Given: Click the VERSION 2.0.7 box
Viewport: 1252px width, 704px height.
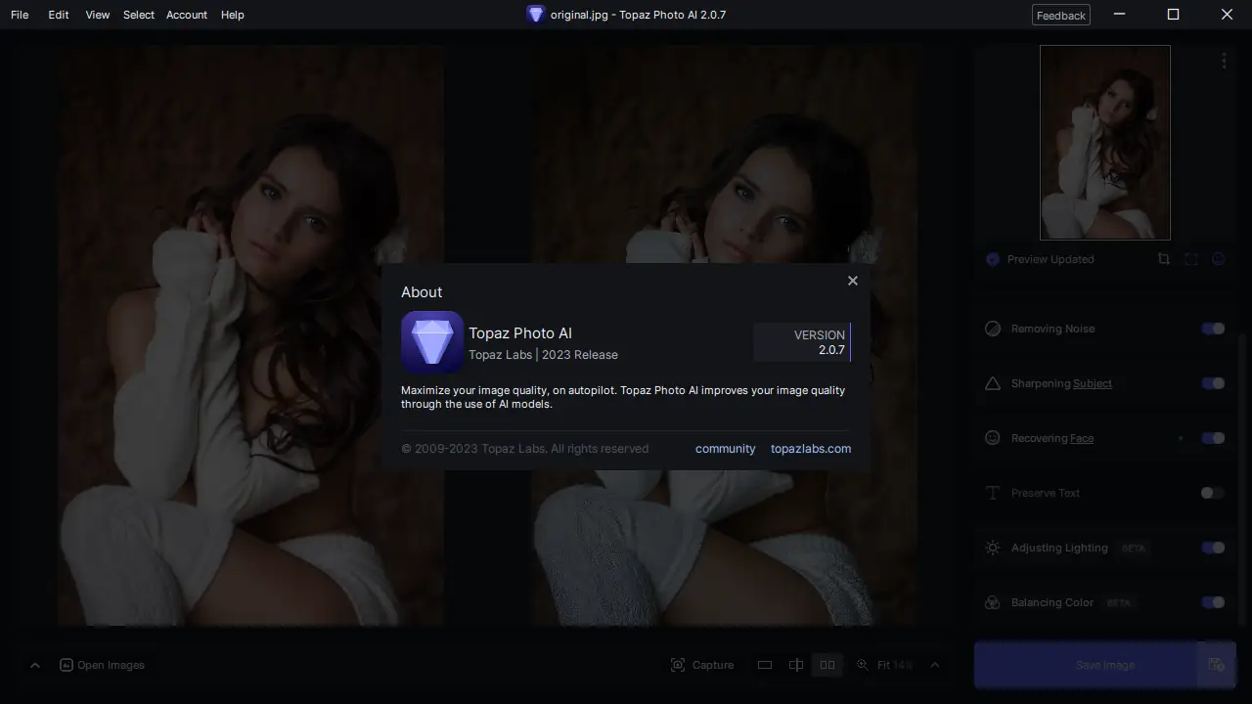Looking at the screenshot, I should pyautogui.click(x=802, y=342).
